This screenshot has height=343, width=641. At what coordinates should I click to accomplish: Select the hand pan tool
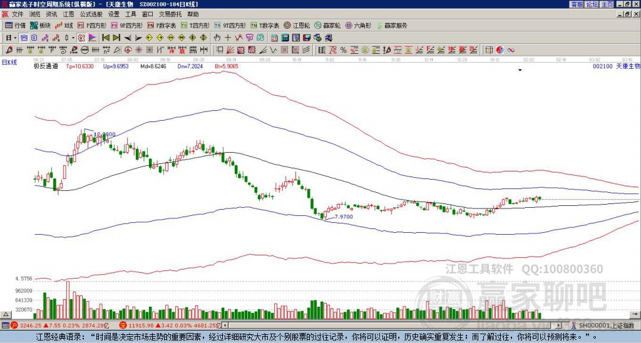[x=217, y=38]
